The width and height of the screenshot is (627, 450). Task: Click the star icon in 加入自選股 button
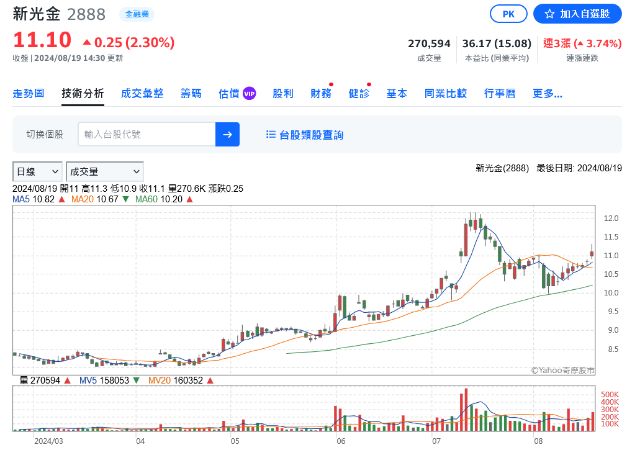coord(549,14)
